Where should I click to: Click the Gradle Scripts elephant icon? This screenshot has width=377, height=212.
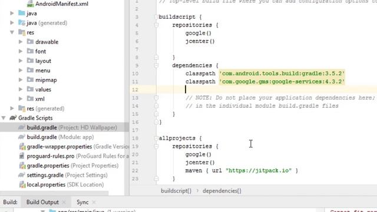(13, 118)
